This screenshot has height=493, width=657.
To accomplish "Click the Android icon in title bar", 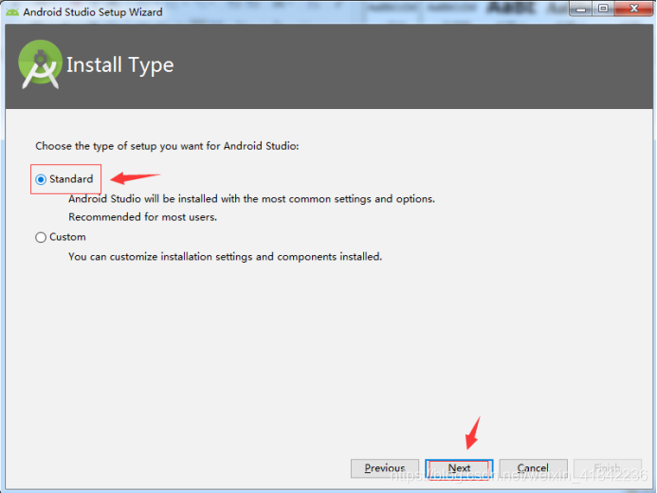I will 12,11.
